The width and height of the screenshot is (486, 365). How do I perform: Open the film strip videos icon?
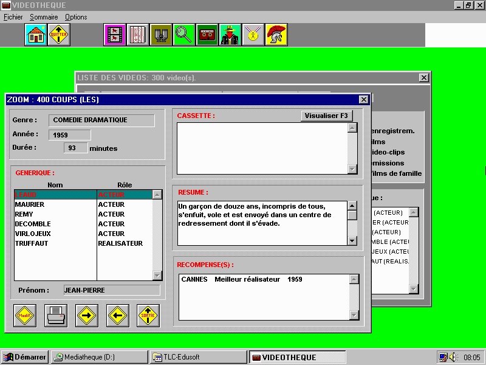tap(114, 35)
